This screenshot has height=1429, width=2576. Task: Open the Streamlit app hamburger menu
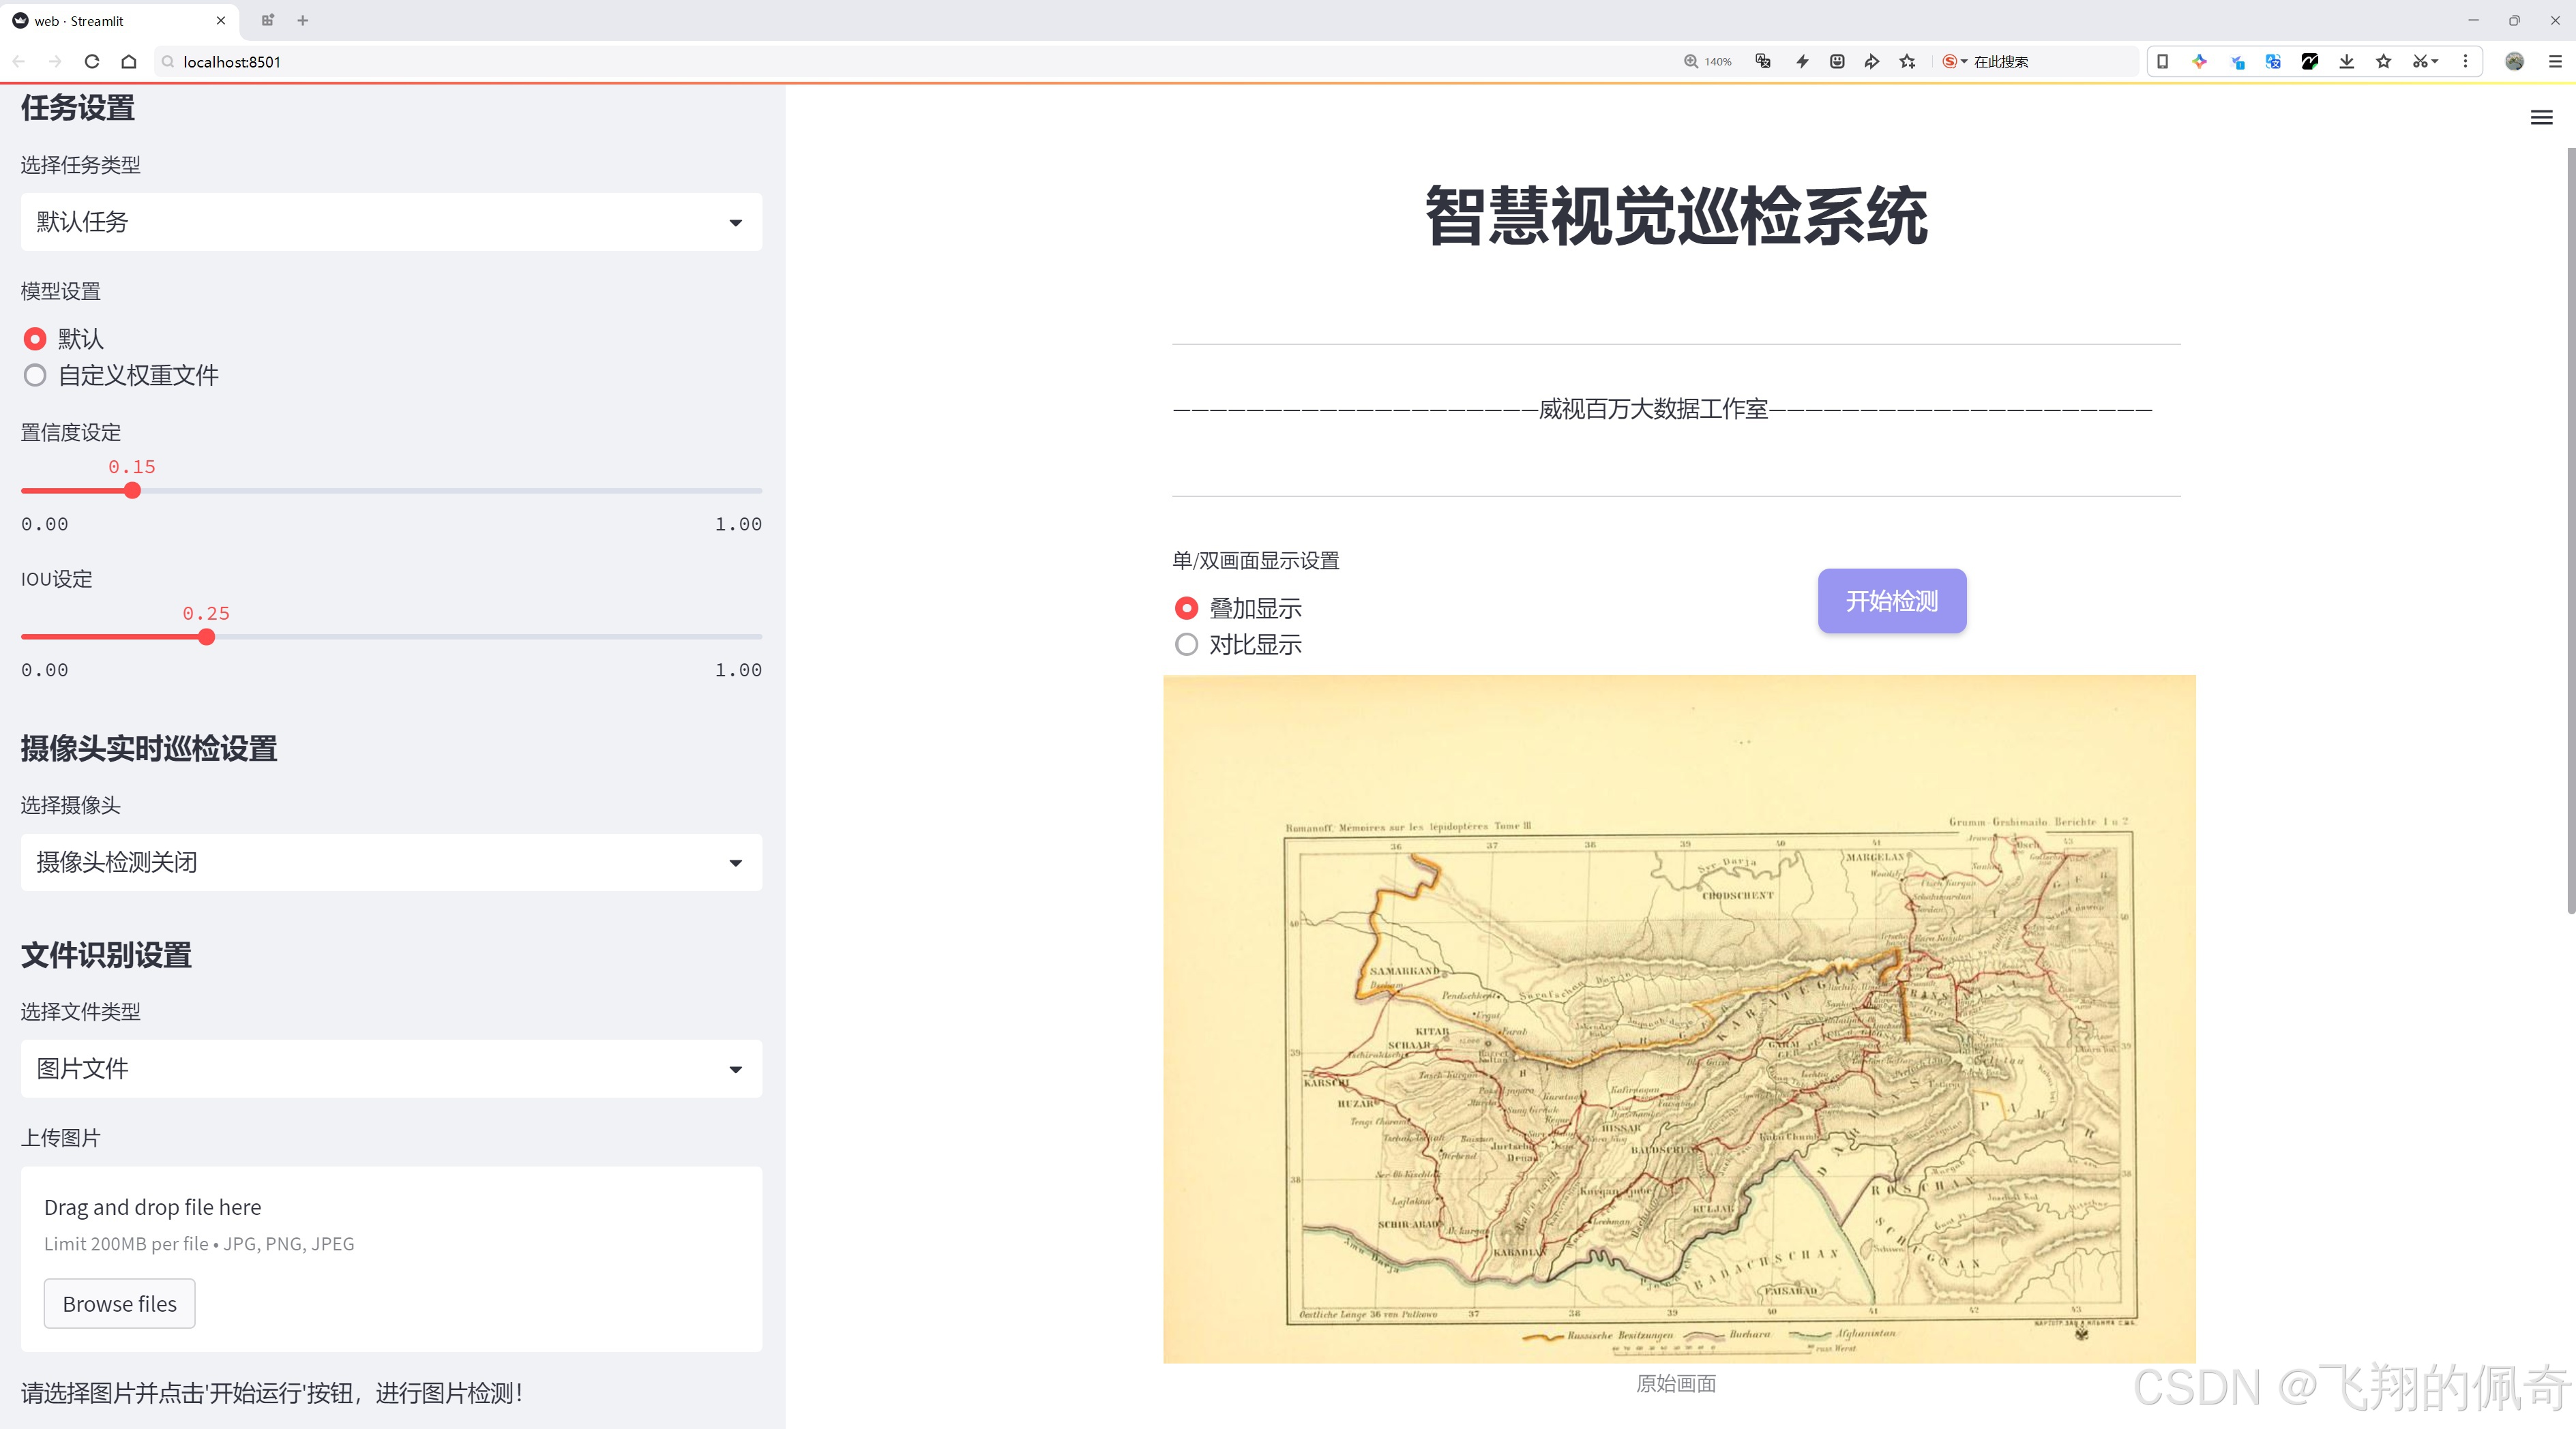(2541, 118)
